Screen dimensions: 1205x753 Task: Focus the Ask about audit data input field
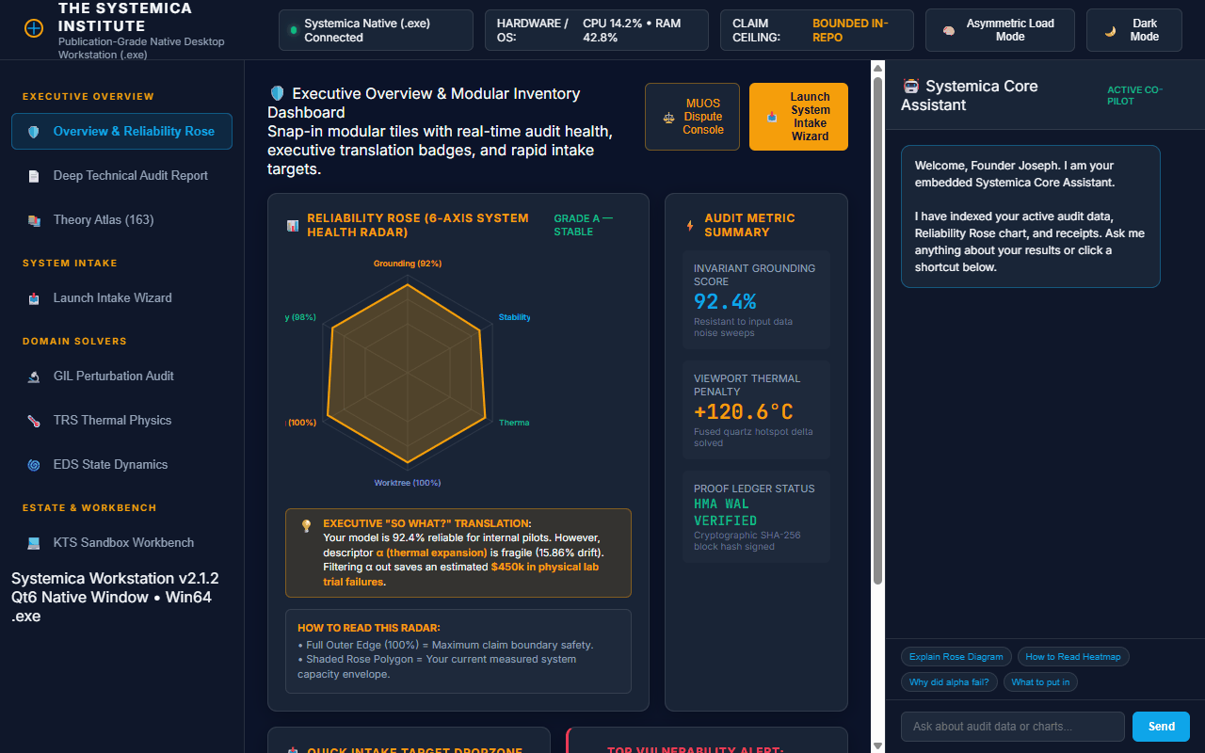1013,727
